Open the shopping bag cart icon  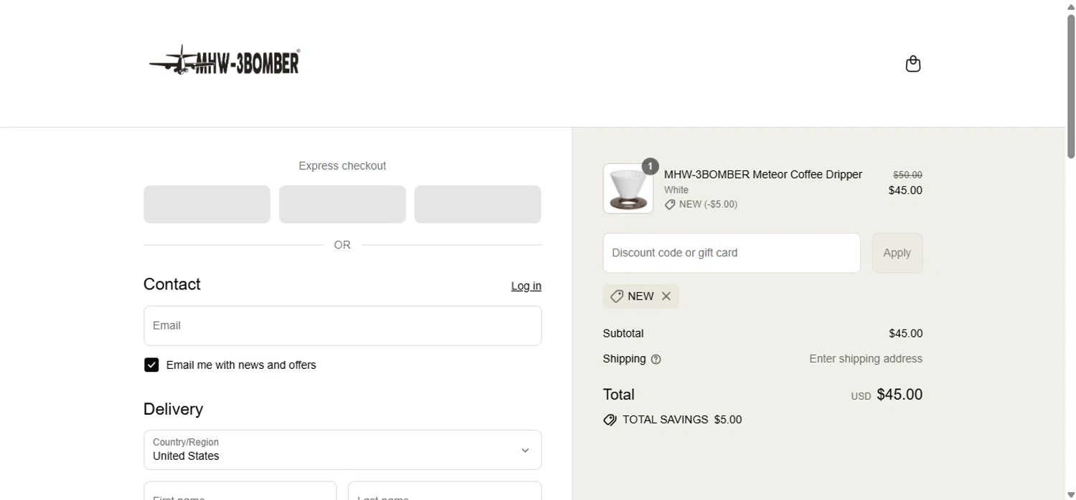point(912,64)
